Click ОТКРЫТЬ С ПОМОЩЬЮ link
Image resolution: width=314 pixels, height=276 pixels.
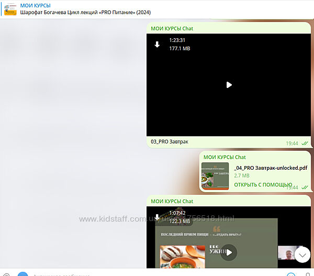click(x=263, y=184)
